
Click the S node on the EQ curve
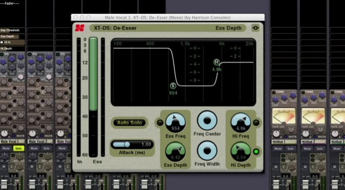[173, 86]
